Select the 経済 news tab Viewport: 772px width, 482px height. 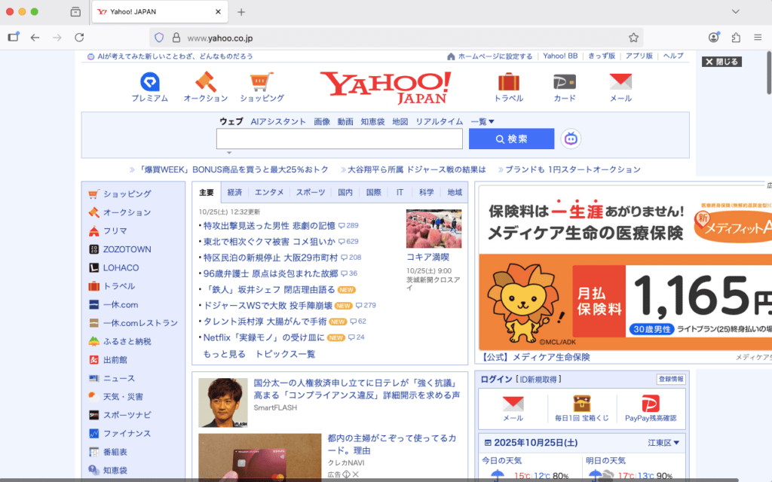pyautogui.click(x=235, y=192)
